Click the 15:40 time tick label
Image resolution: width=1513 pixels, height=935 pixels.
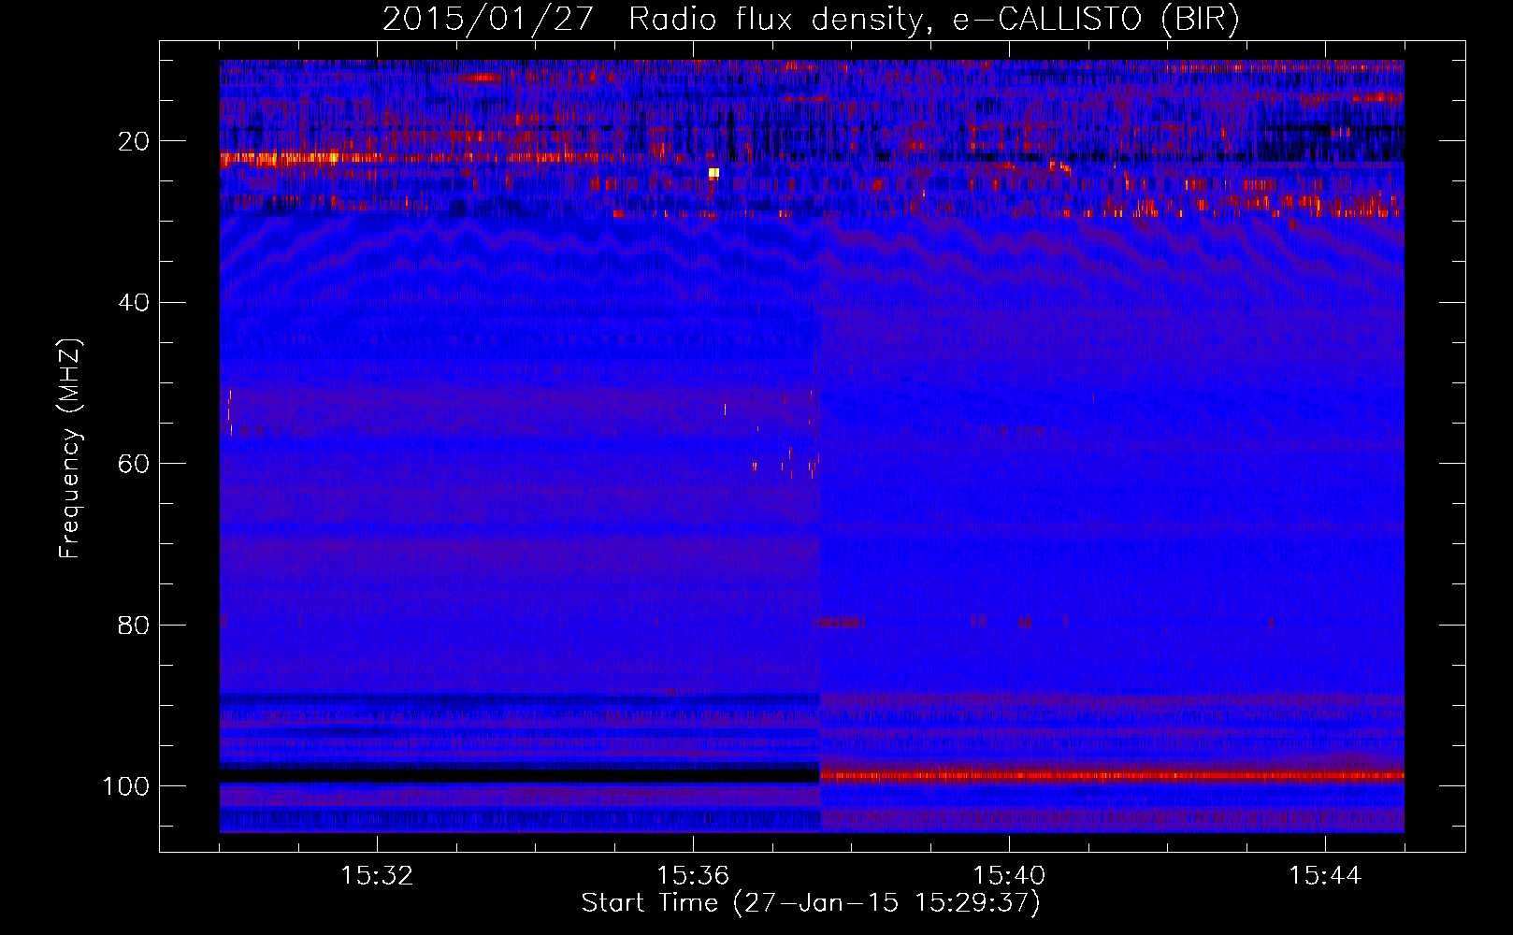1009,876
